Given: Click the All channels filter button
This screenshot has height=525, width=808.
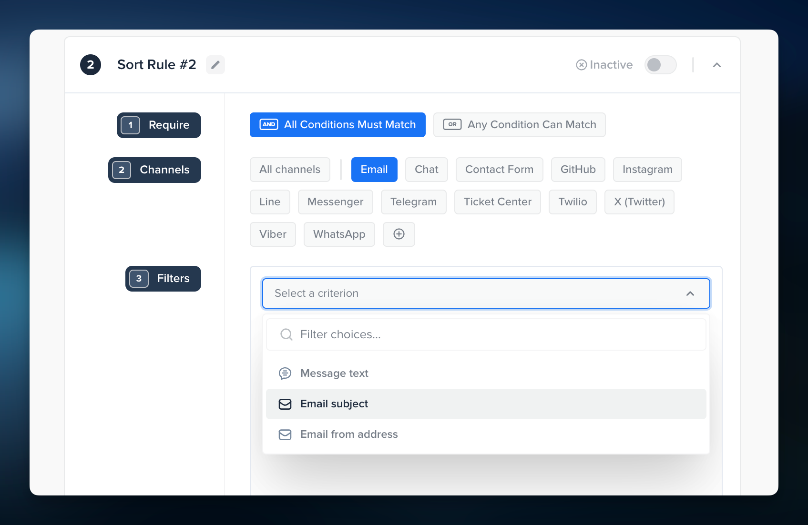Looking at the screenshot, I should pyautogui.click(x=289, y=169).
